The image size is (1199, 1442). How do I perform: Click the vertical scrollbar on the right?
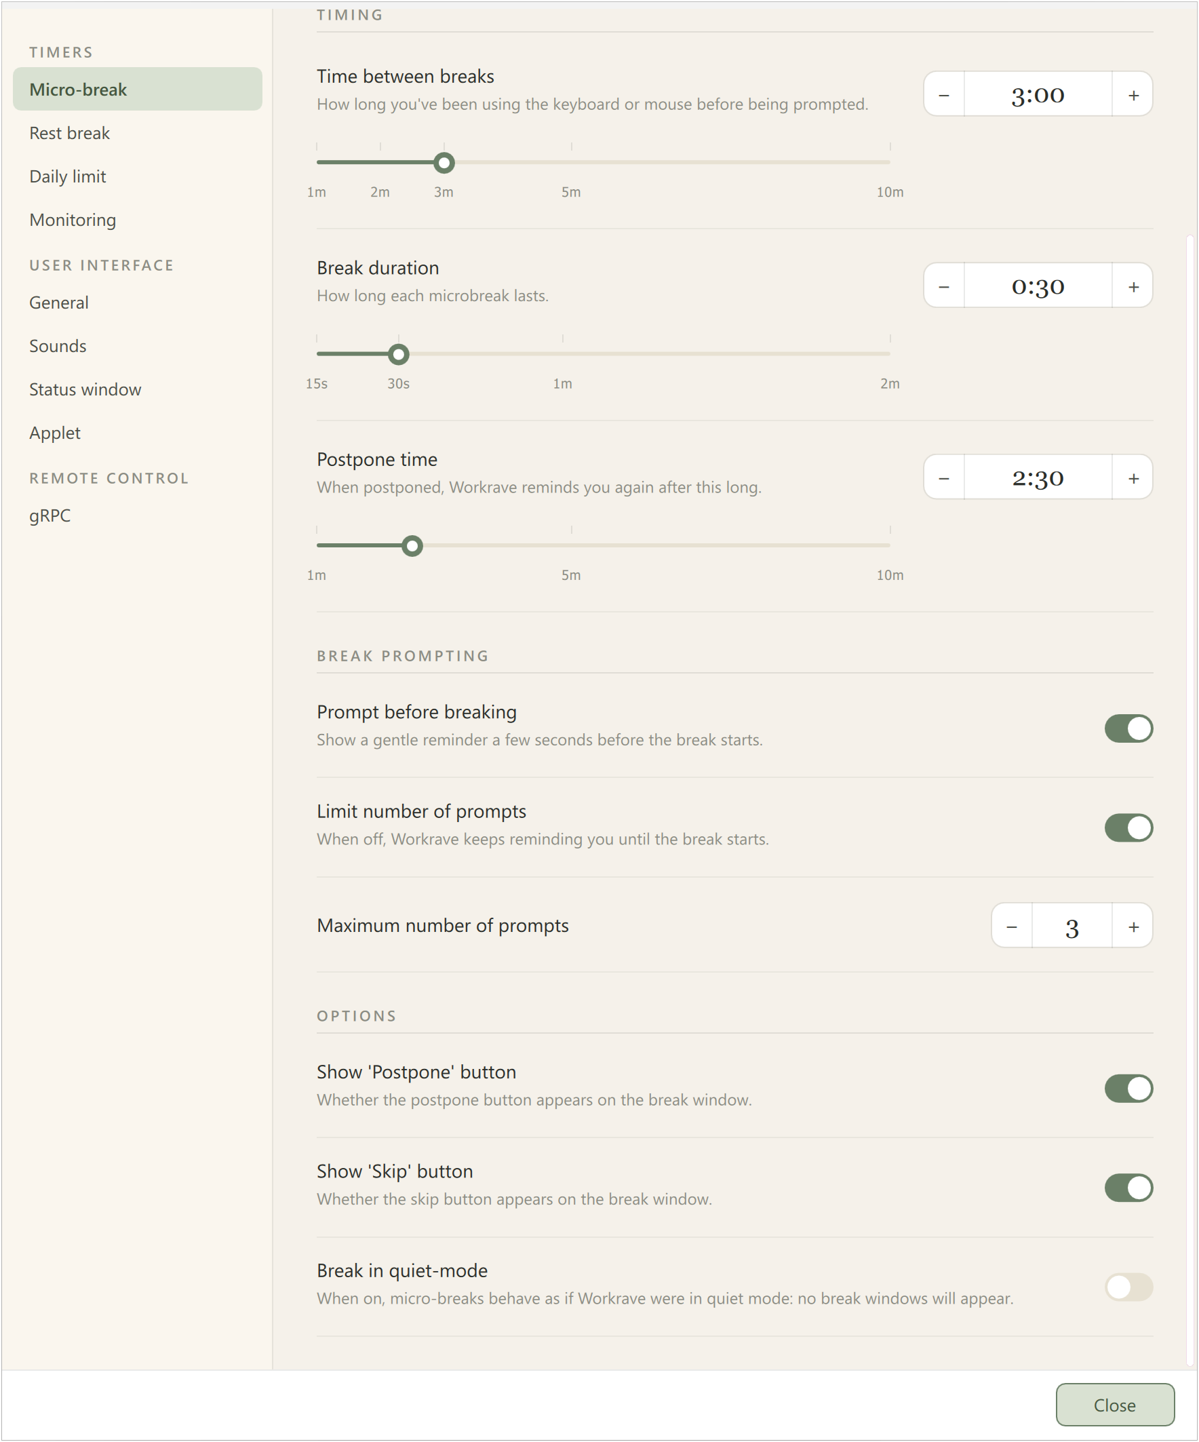(1190, 800)
